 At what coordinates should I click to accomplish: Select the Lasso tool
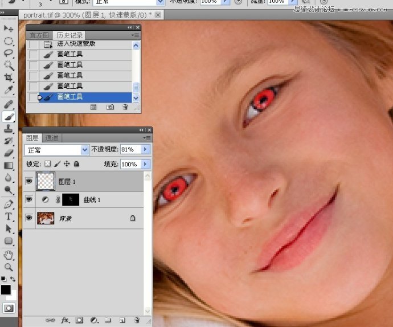click(9, 53)
